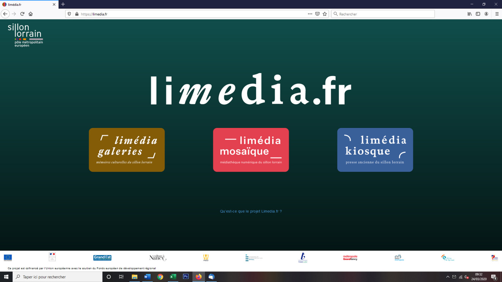Click the Rechercher search field
The width and height of the screenshot is (502, 282).
pyautogui.click(x=383, y=14)
